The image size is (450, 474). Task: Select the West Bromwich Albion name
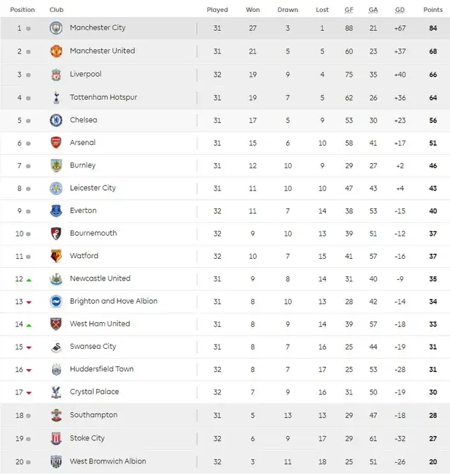[108, 461]
